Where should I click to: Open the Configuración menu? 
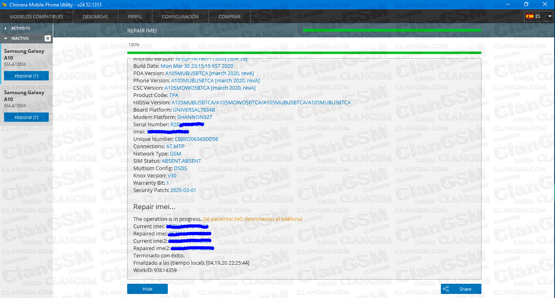pos(180,17)
